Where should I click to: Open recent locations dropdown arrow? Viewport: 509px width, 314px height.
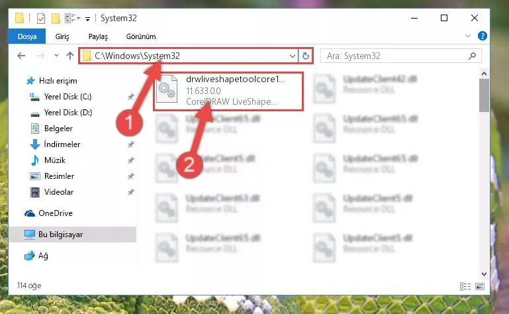(56, 56)
